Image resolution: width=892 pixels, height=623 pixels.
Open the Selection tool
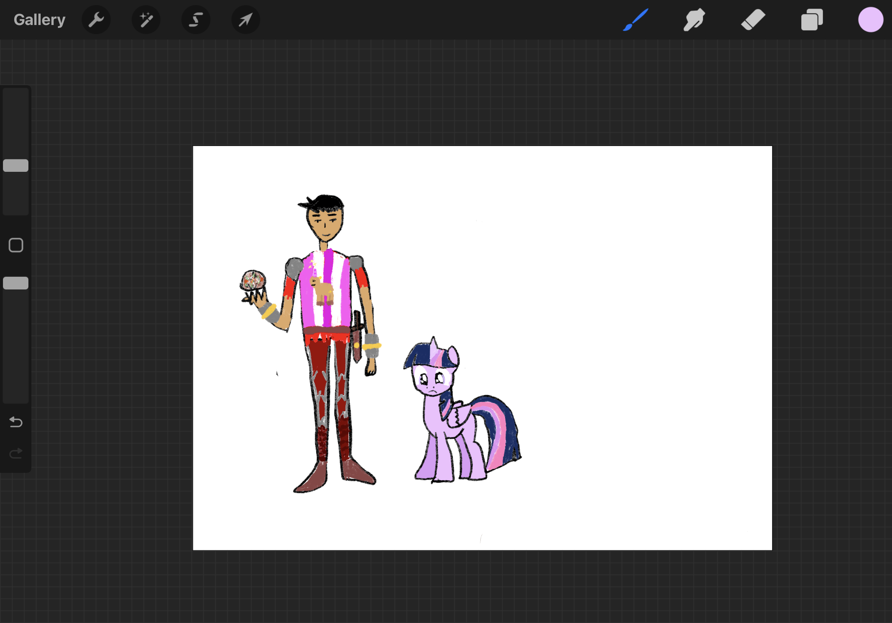click(196, 19)
